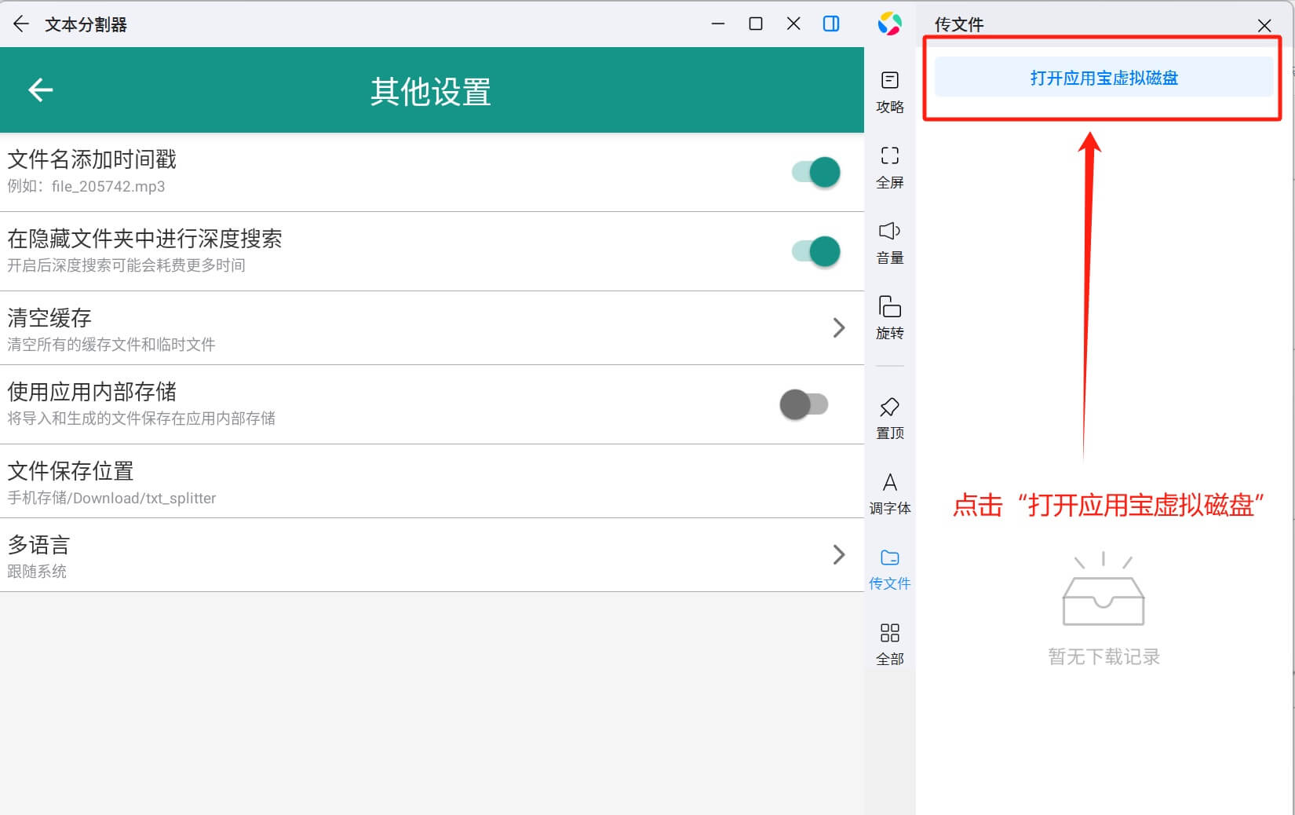Open the 传文件 file transfer icon
Viewport: 1295px width, 815px height.
pos(889,568)
